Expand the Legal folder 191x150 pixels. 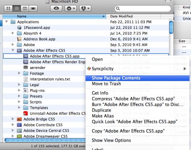click(19, 85)
